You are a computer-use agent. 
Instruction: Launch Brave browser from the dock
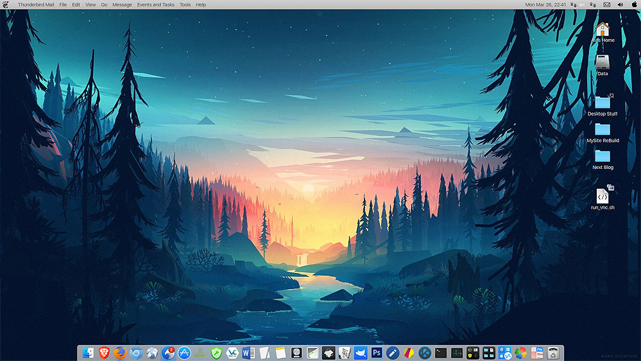tap(103, 353)
